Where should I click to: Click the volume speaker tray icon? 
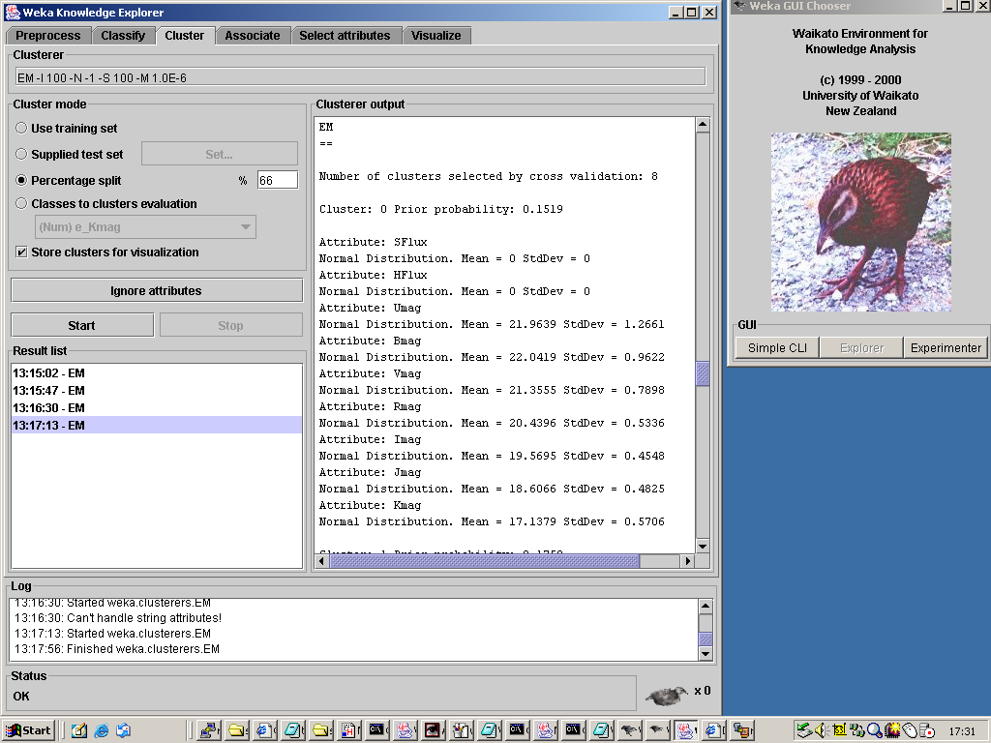click(822, 730)
